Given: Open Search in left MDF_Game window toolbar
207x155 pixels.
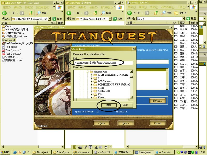Looking at the screenshot, I should 41,13.
